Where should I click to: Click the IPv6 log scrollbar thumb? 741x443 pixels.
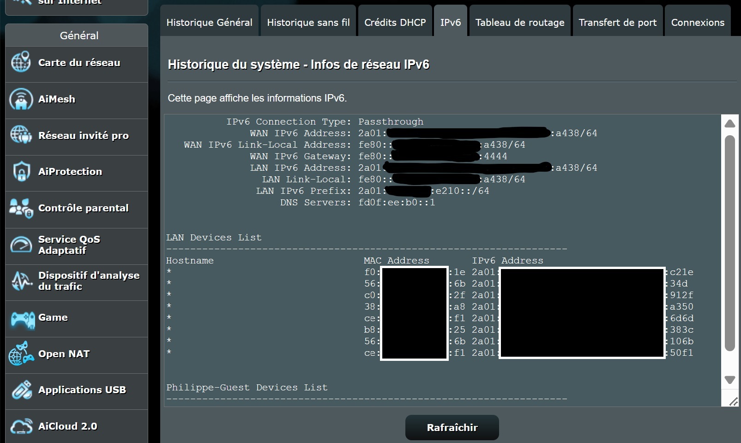tap(730, 243)
